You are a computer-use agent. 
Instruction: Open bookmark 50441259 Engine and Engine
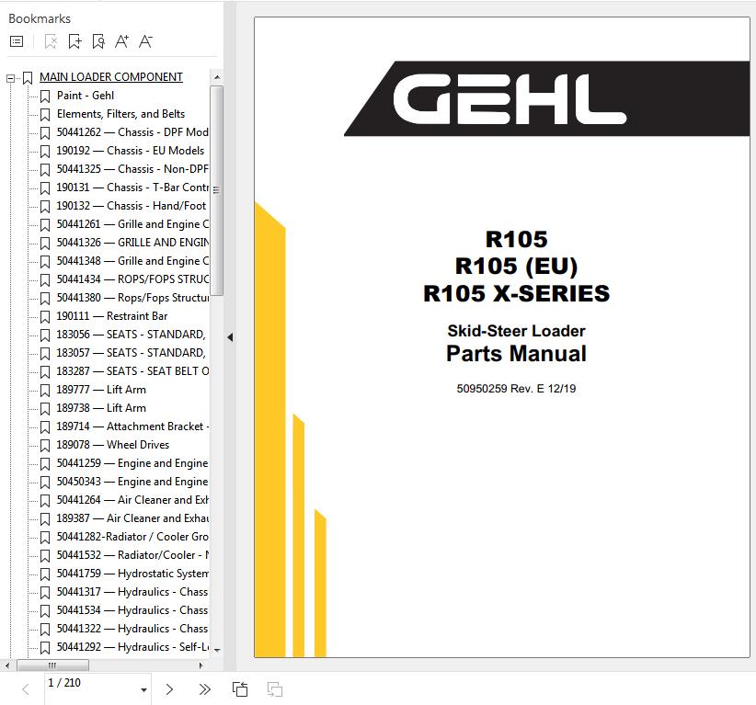click(132, 463)
